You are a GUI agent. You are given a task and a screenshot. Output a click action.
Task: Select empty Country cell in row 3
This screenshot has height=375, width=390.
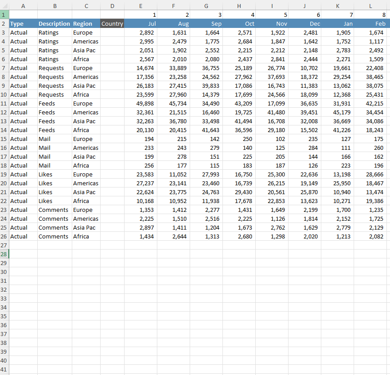coord(112,33)
